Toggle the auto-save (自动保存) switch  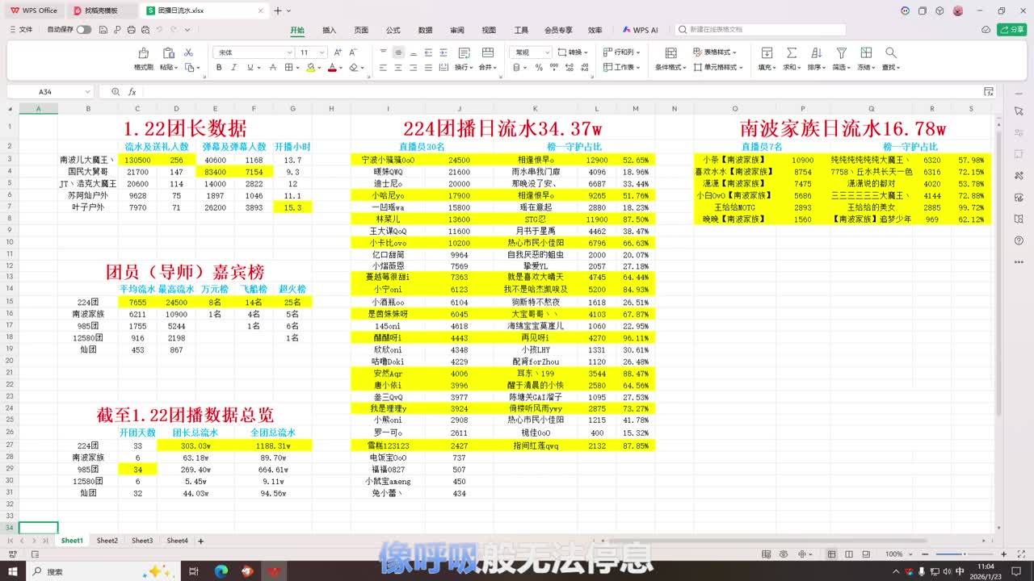(x=84, y=30)
